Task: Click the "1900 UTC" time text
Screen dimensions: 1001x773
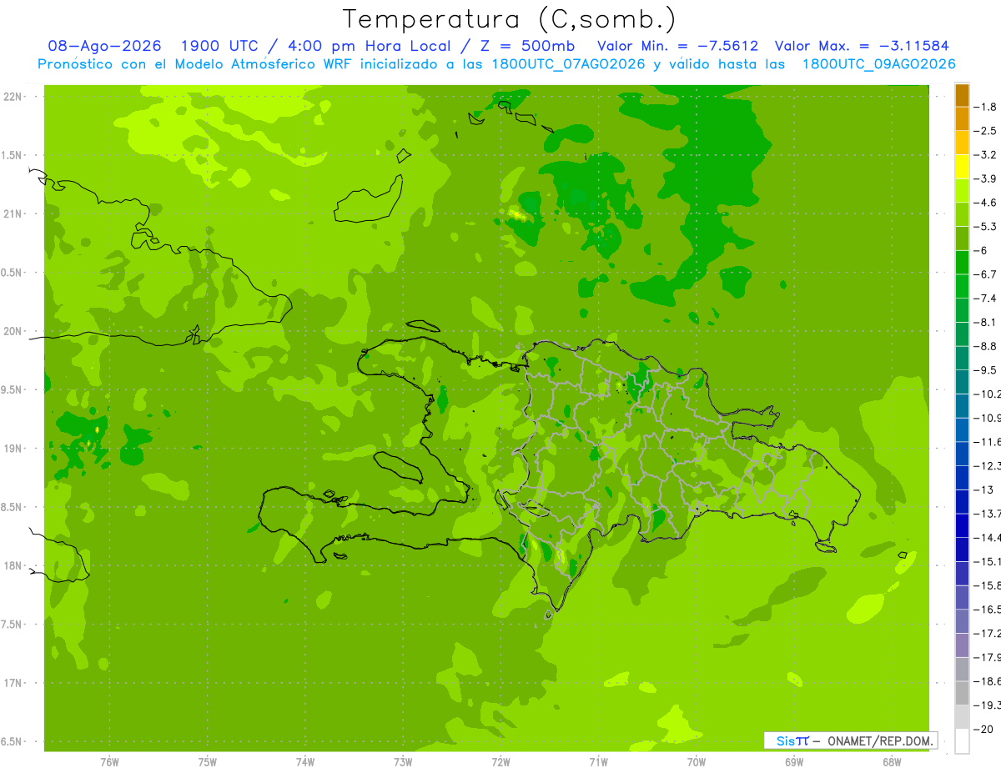Action: coord(221,47)
